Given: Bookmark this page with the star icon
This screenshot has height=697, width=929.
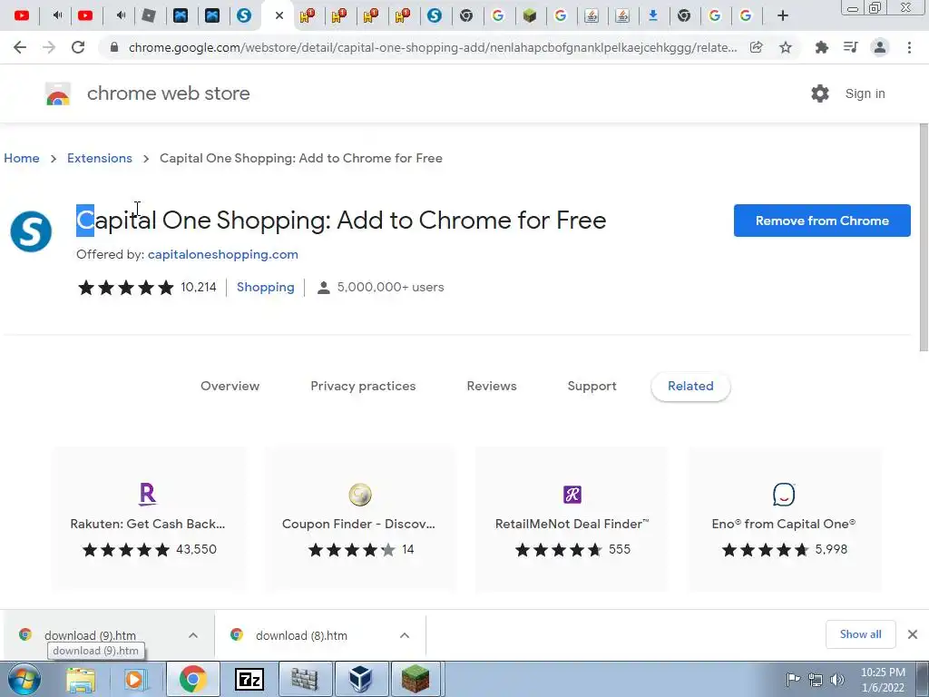Looking at the screenshot, I should click(x=786, y=47).
